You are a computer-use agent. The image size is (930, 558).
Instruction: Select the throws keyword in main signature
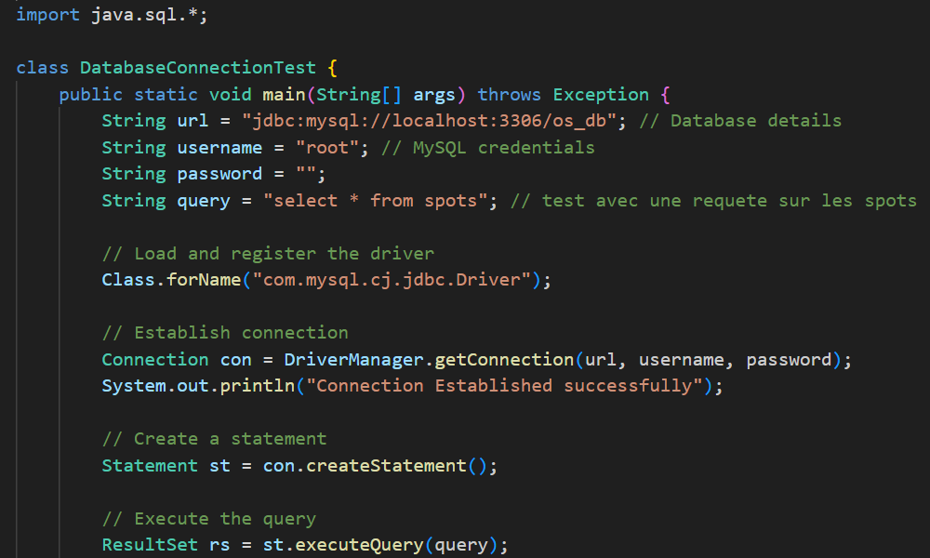click(510, 95)
